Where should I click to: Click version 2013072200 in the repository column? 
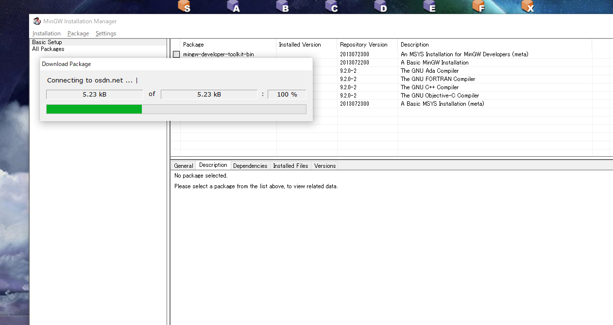355,63
